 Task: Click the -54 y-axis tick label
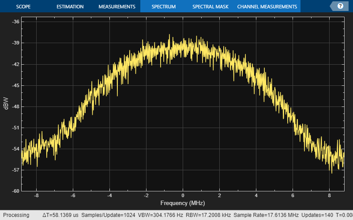point(15,149)
